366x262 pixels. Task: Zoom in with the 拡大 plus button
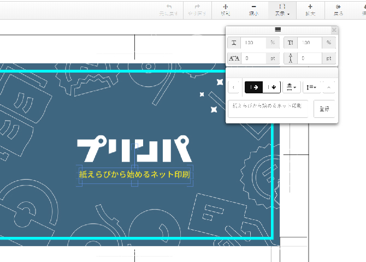click(310, 10)
